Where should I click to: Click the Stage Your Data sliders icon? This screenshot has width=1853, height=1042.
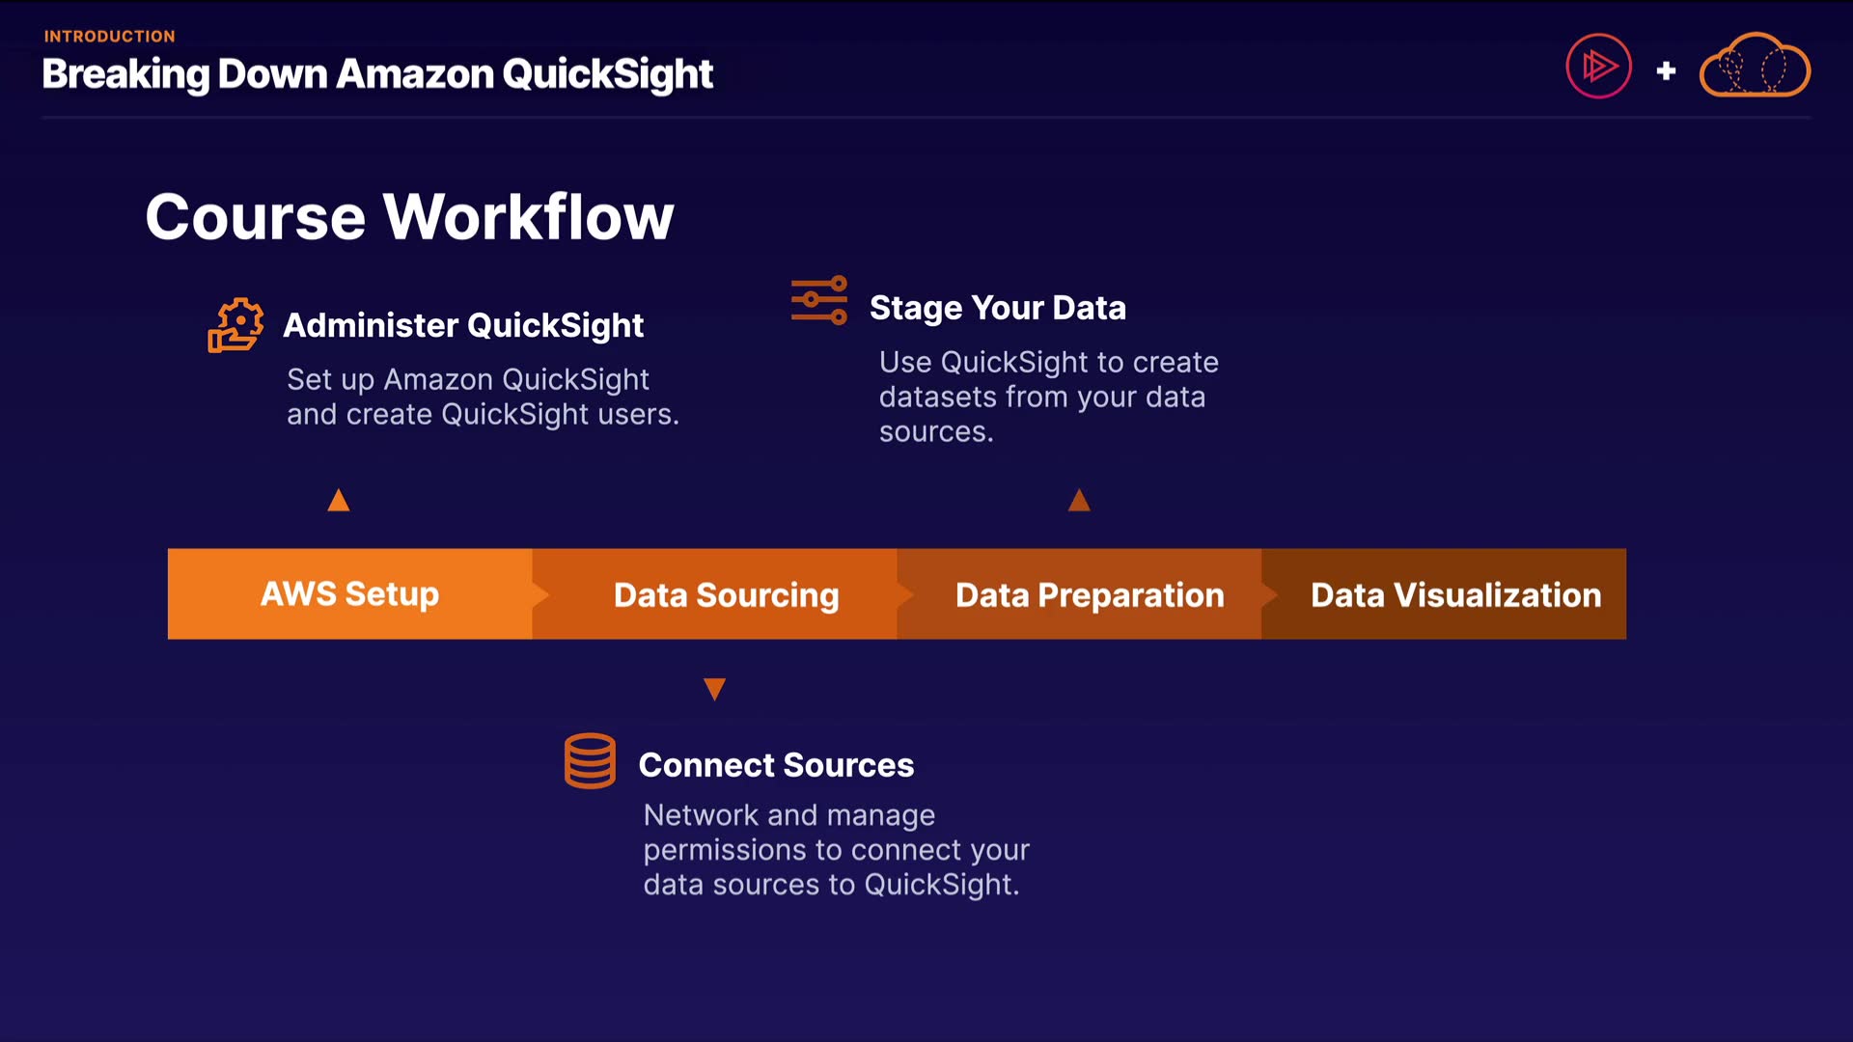[818, 300]
